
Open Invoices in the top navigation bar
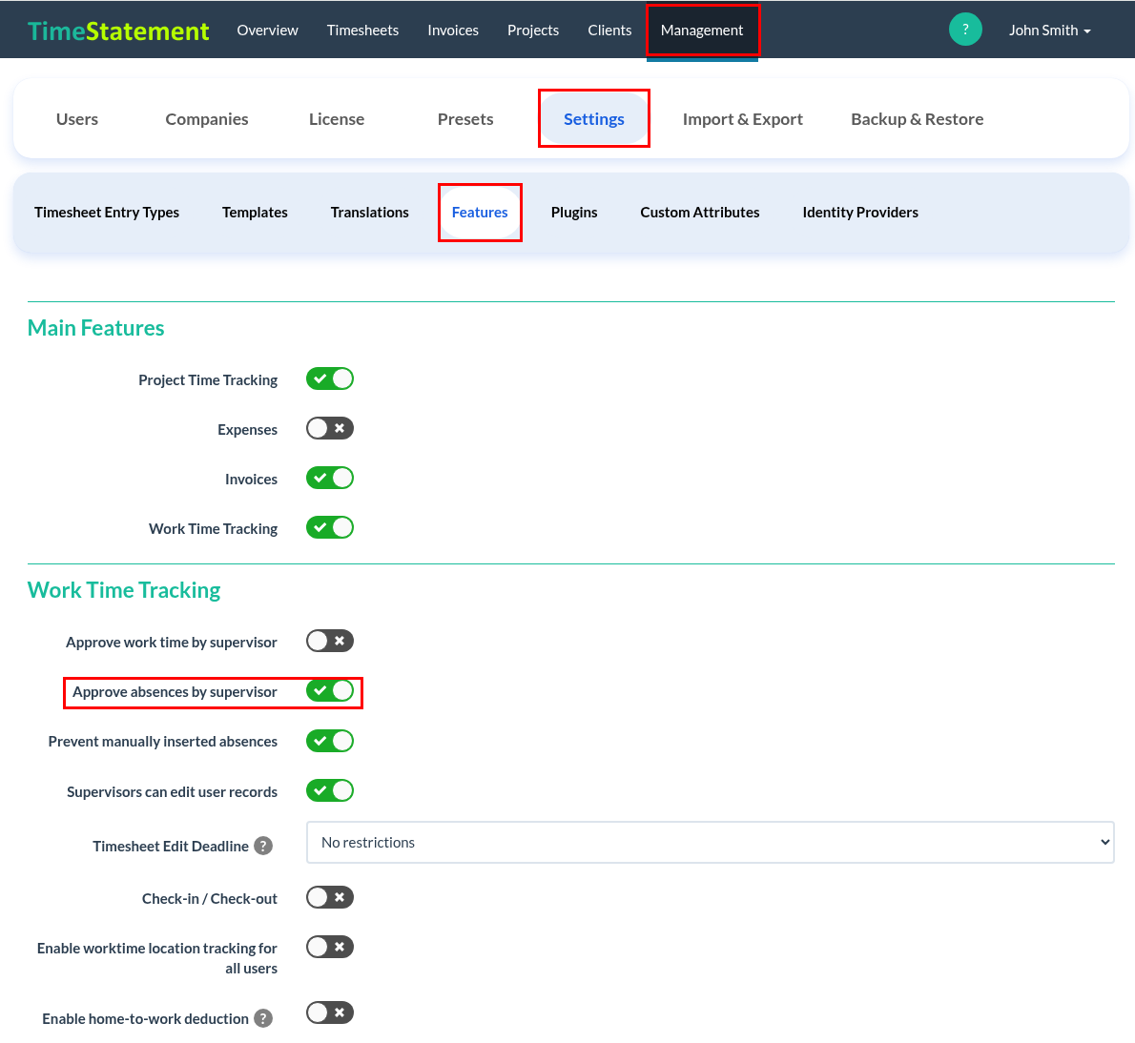pyautogui.click(x=453, y=31)
